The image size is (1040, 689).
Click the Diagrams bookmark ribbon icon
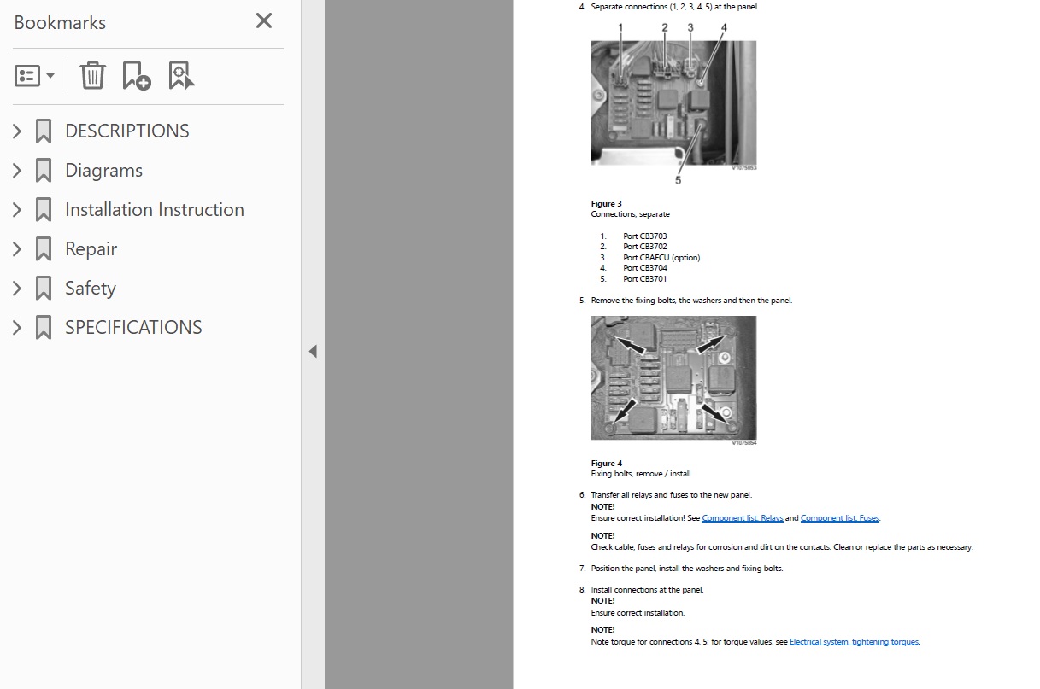coord(44,171)
